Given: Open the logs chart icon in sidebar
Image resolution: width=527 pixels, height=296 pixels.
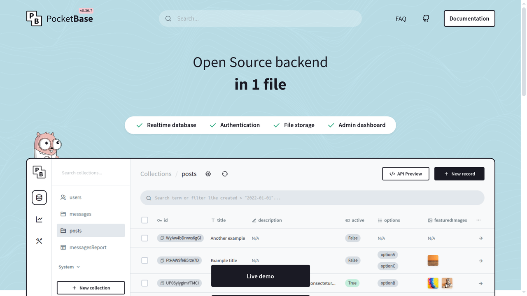Looking at the screenshot, I should tap(39, 219).
